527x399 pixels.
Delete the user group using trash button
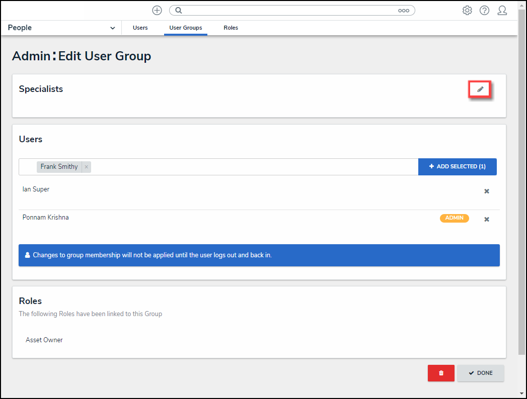[441, 373]
